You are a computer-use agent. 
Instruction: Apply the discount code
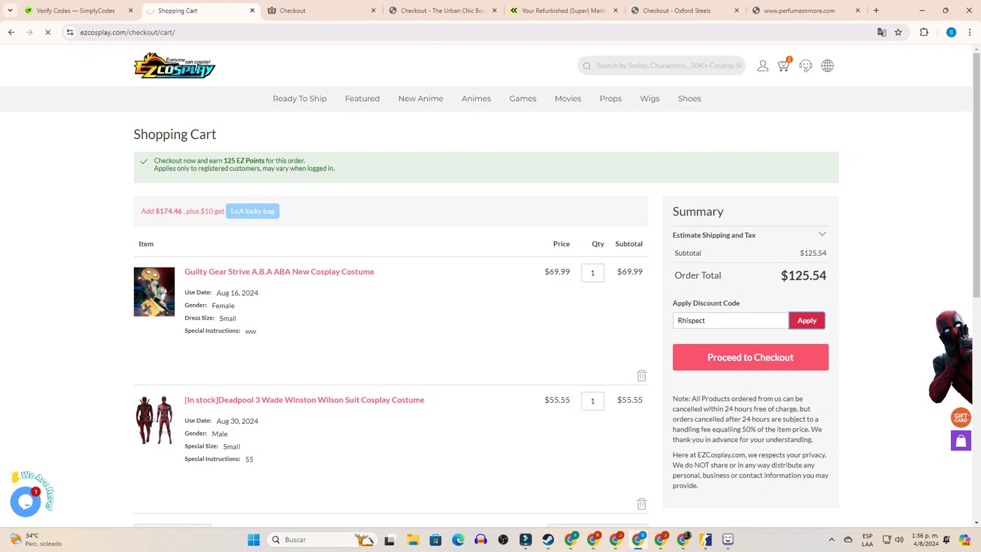tap(807, 320)
